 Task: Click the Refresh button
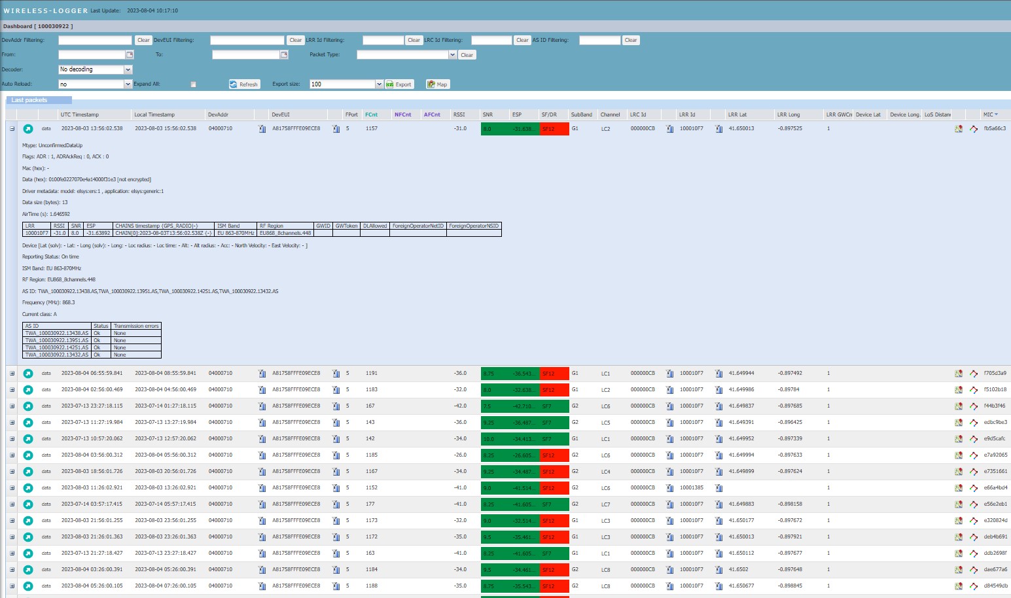(x=244, y=84)
